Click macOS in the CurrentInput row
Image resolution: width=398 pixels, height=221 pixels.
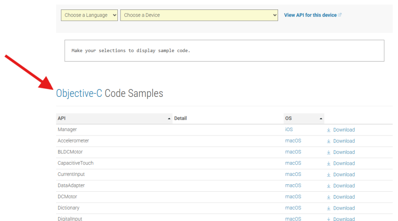click(x=293, y=174)
